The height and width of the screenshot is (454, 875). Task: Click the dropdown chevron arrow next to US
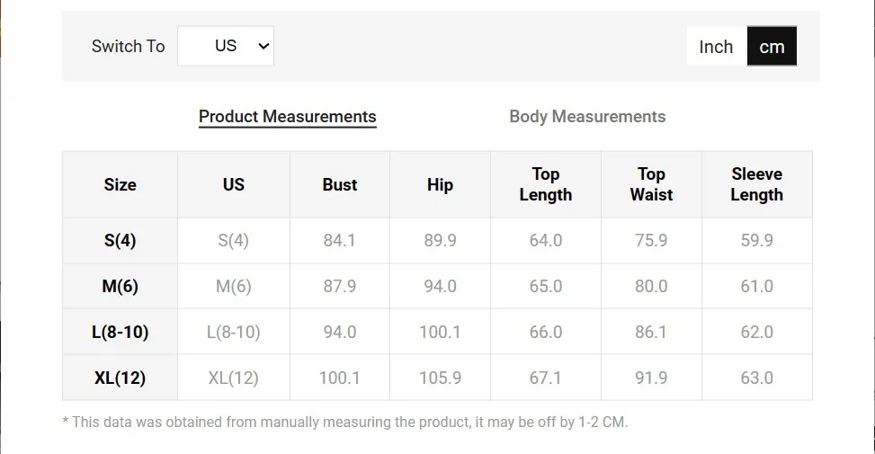263,46
